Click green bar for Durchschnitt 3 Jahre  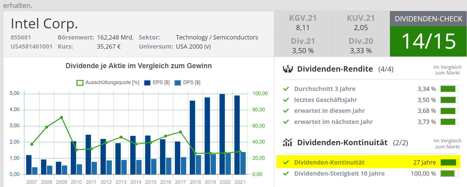pyautogui.click(x=449, y=89)
